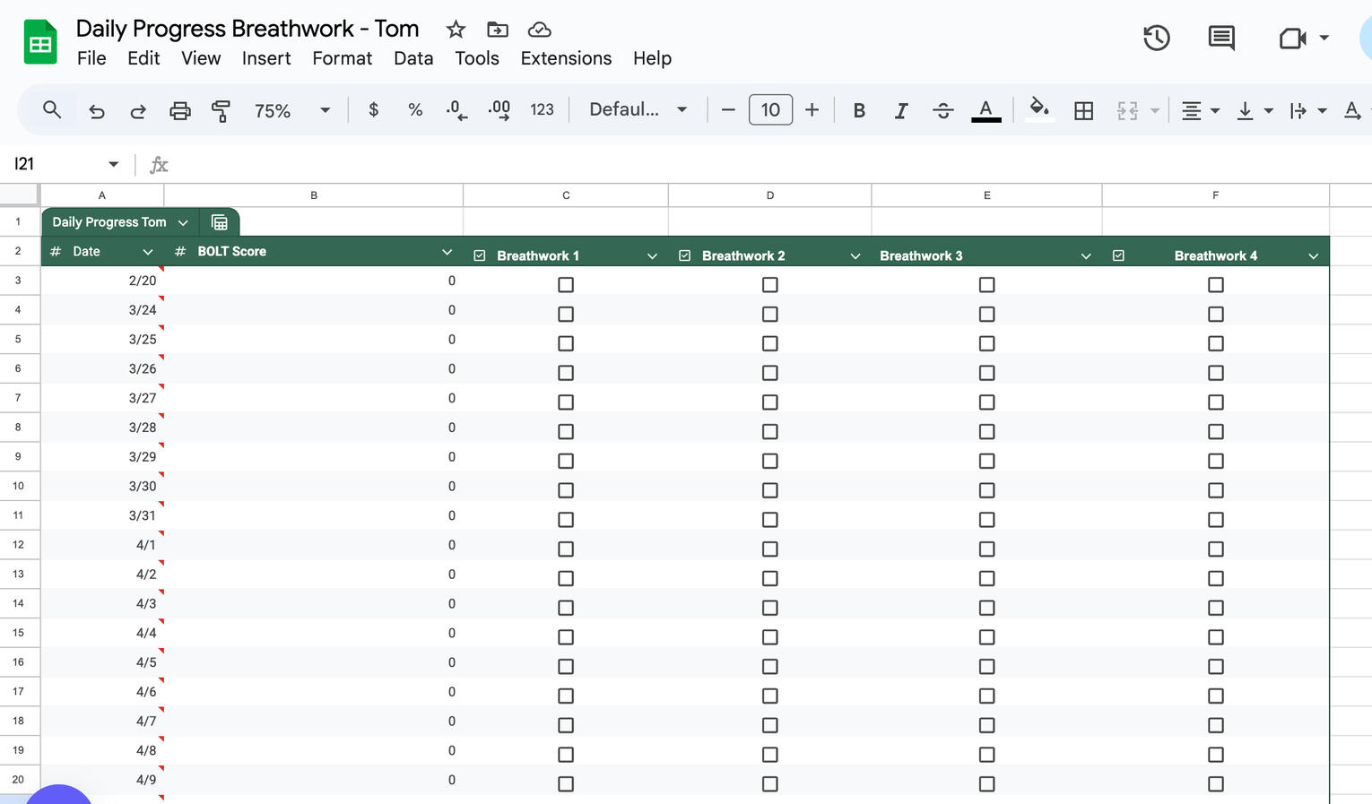Format as currency with dollar icon

[x=374, y=109]
